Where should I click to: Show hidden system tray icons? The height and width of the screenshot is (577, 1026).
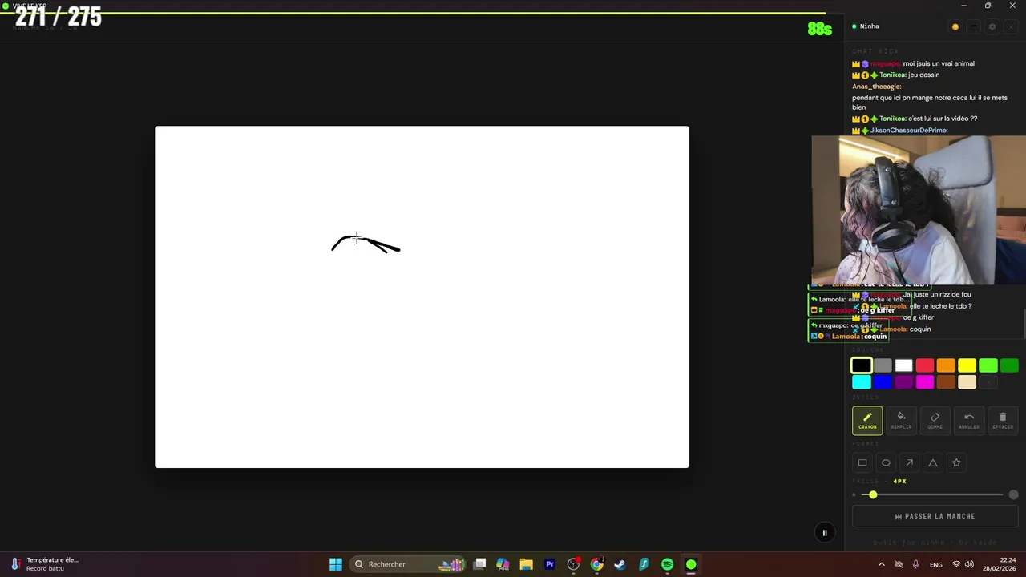pos(882,564)
